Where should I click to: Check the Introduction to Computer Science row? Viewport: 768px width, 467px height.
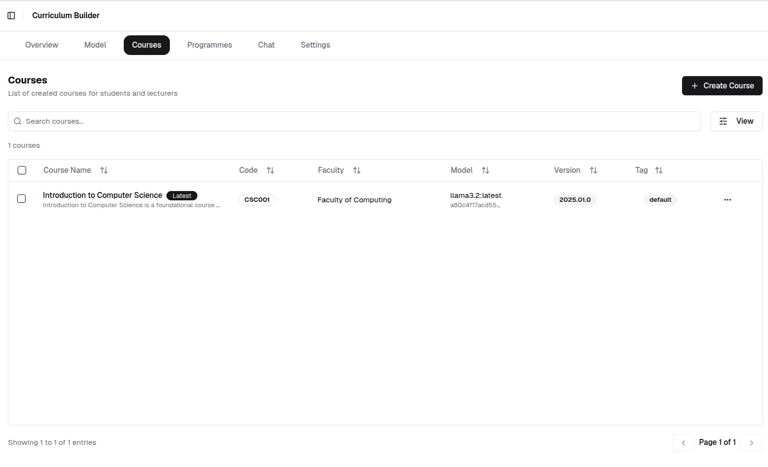[x=22, y=199]
